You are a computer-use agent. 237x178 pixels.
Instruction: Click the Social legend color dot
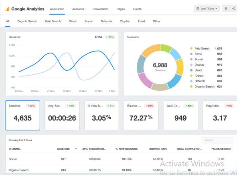191,59
